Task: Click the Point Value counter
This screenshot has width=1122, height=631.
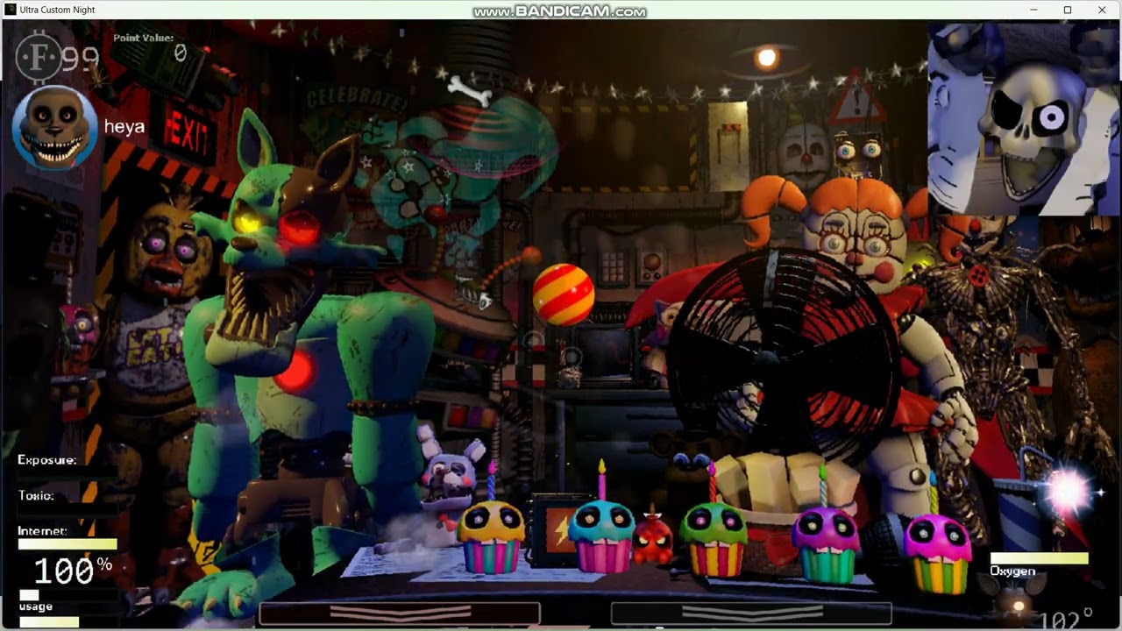Action: click(150, 46)
